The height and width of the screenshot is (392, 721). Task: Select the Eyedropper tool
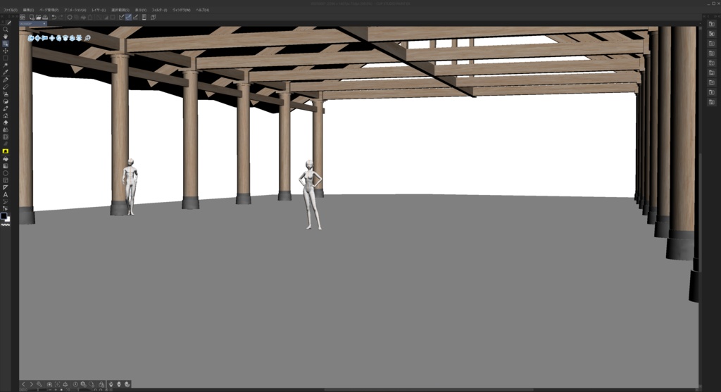point(6,72)
